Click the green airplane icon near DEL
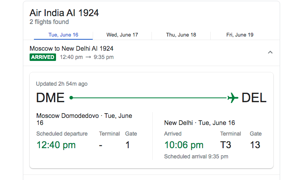This screenshot has width=288, height=180. [233, 98]
